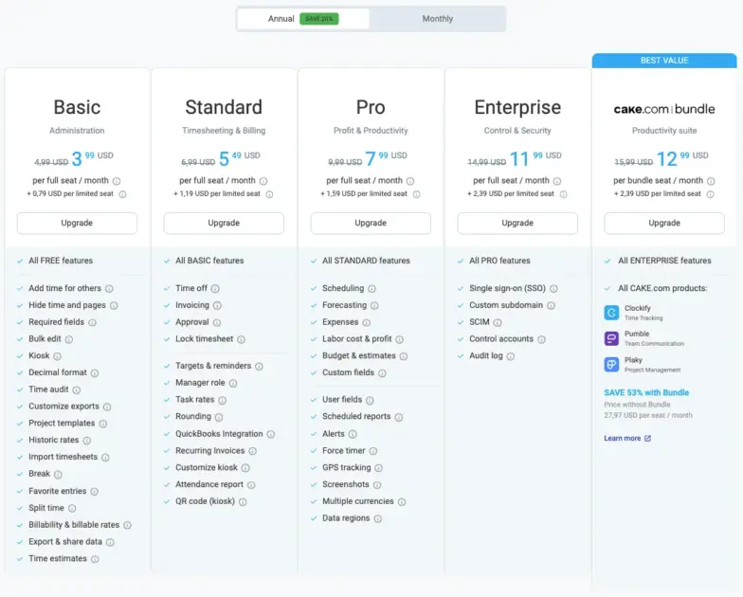
Task: Click the All FREE features item
Action: (x=61, y=261)
